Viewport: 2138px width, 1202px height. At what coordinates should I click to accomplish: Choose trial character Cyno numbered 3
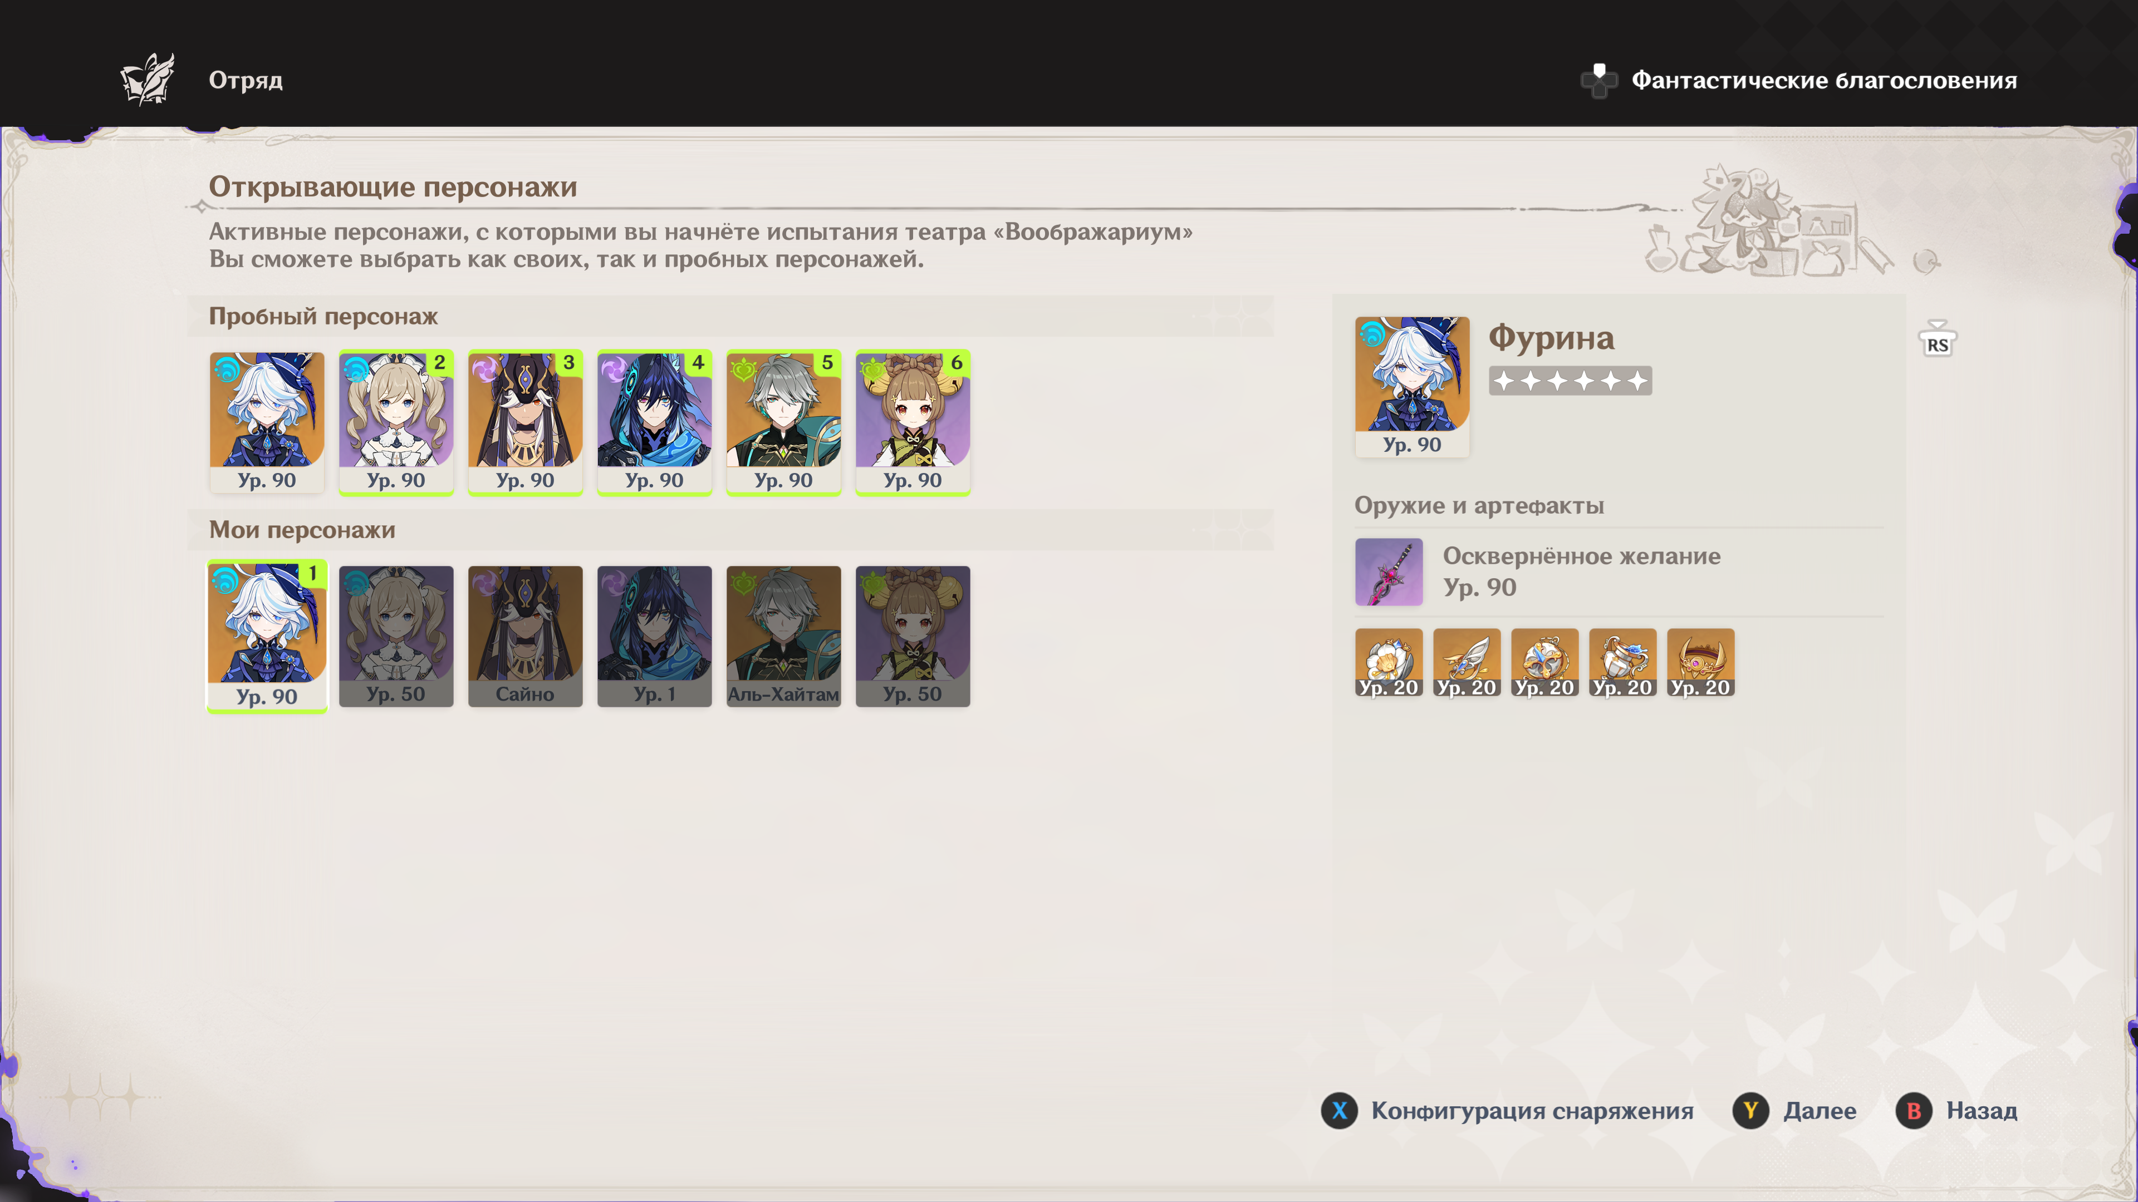tap(526, 422)
